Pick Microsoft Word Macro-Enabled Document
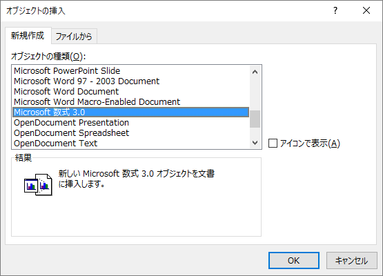The image size is (383, 276). 131,101
